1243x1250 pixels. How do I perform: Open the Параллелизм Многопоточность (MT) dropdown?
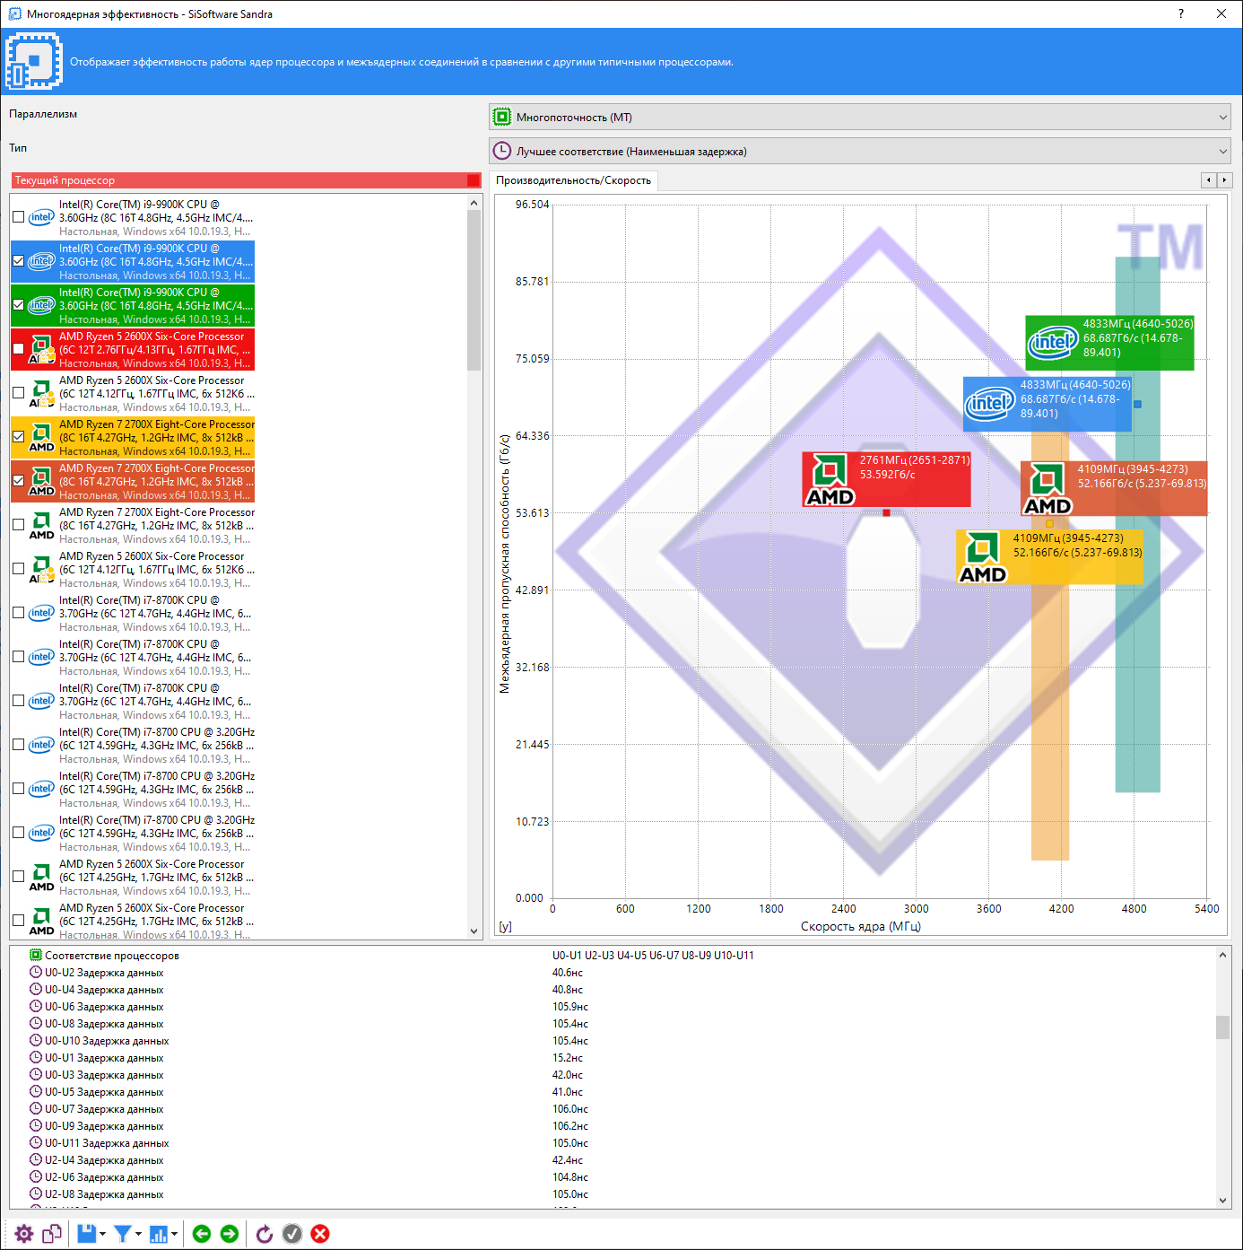pyautogui.click(x=860, y=118)
